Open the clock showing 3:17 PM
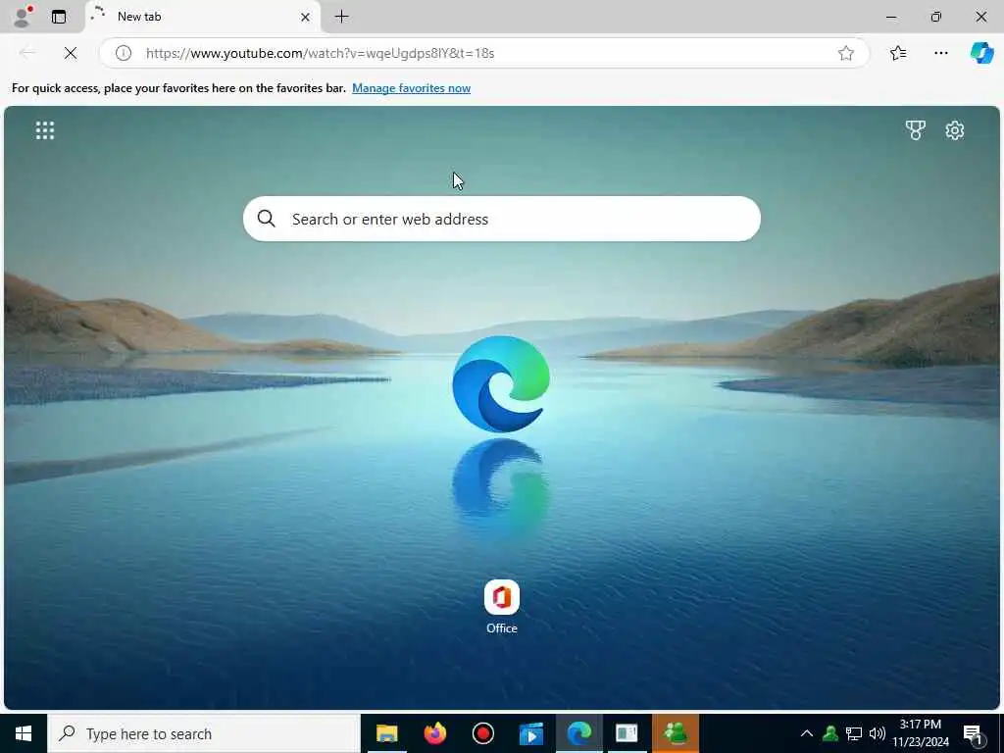 (x=921, y=733)
